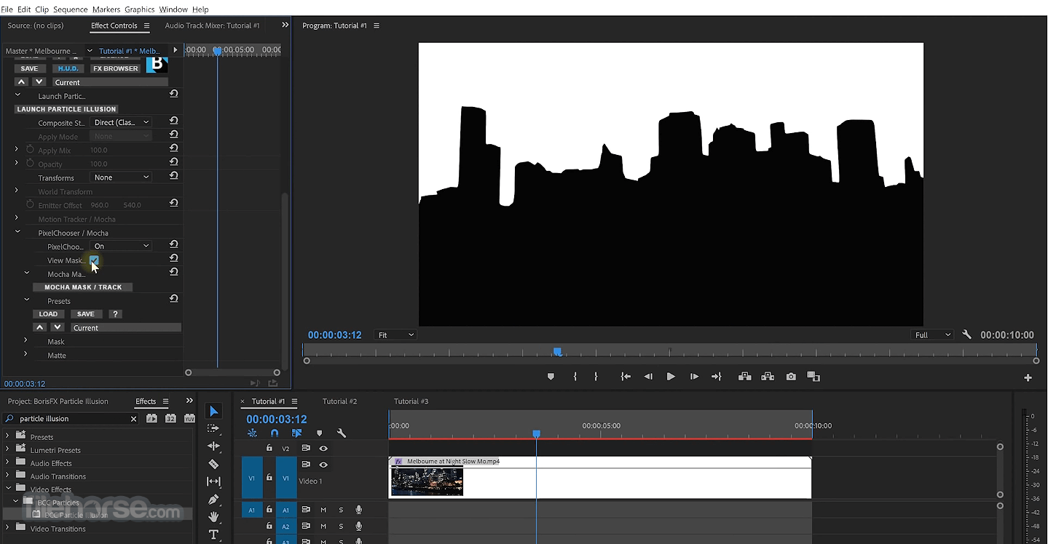
Task: Click the Extract button
Action: [x=768, y=377]
